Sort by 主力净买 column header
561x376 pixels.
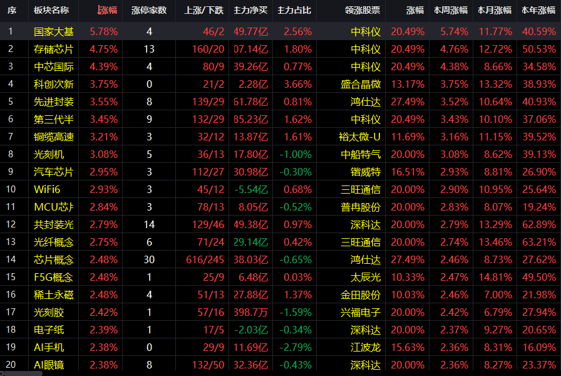(250, 11)
